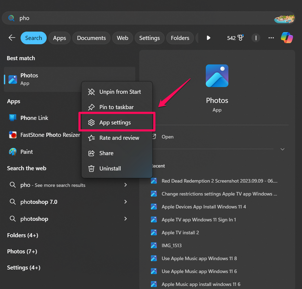Click the back arrow in search header
302x289 pixels.
coord(12,38)
